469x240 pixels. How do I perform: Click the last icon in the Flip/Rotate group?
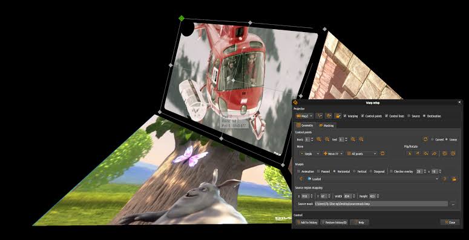(453, 153)
